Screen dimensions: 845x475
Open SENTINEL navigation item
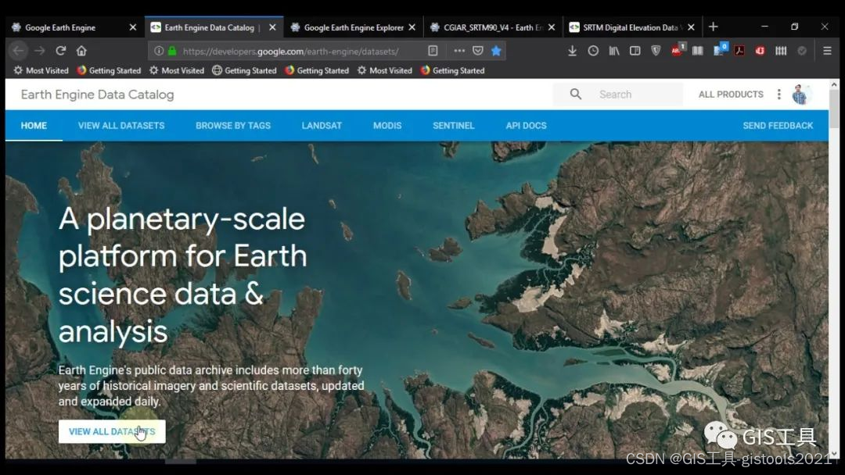point(454,125)
